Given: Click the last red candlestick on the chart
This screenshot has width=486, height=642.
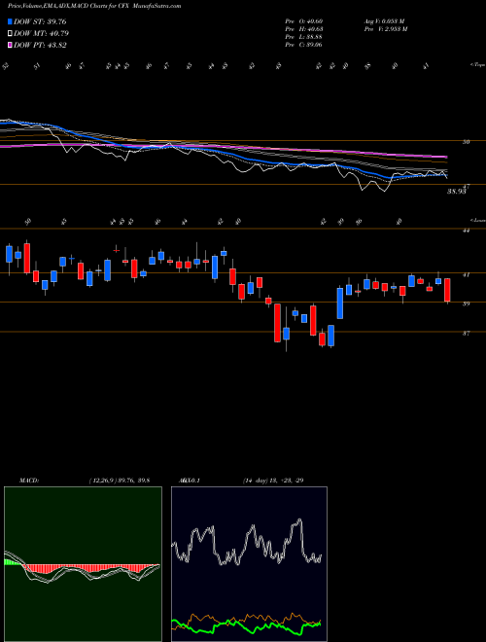Looking at the screenshot, I should [447, 290].
